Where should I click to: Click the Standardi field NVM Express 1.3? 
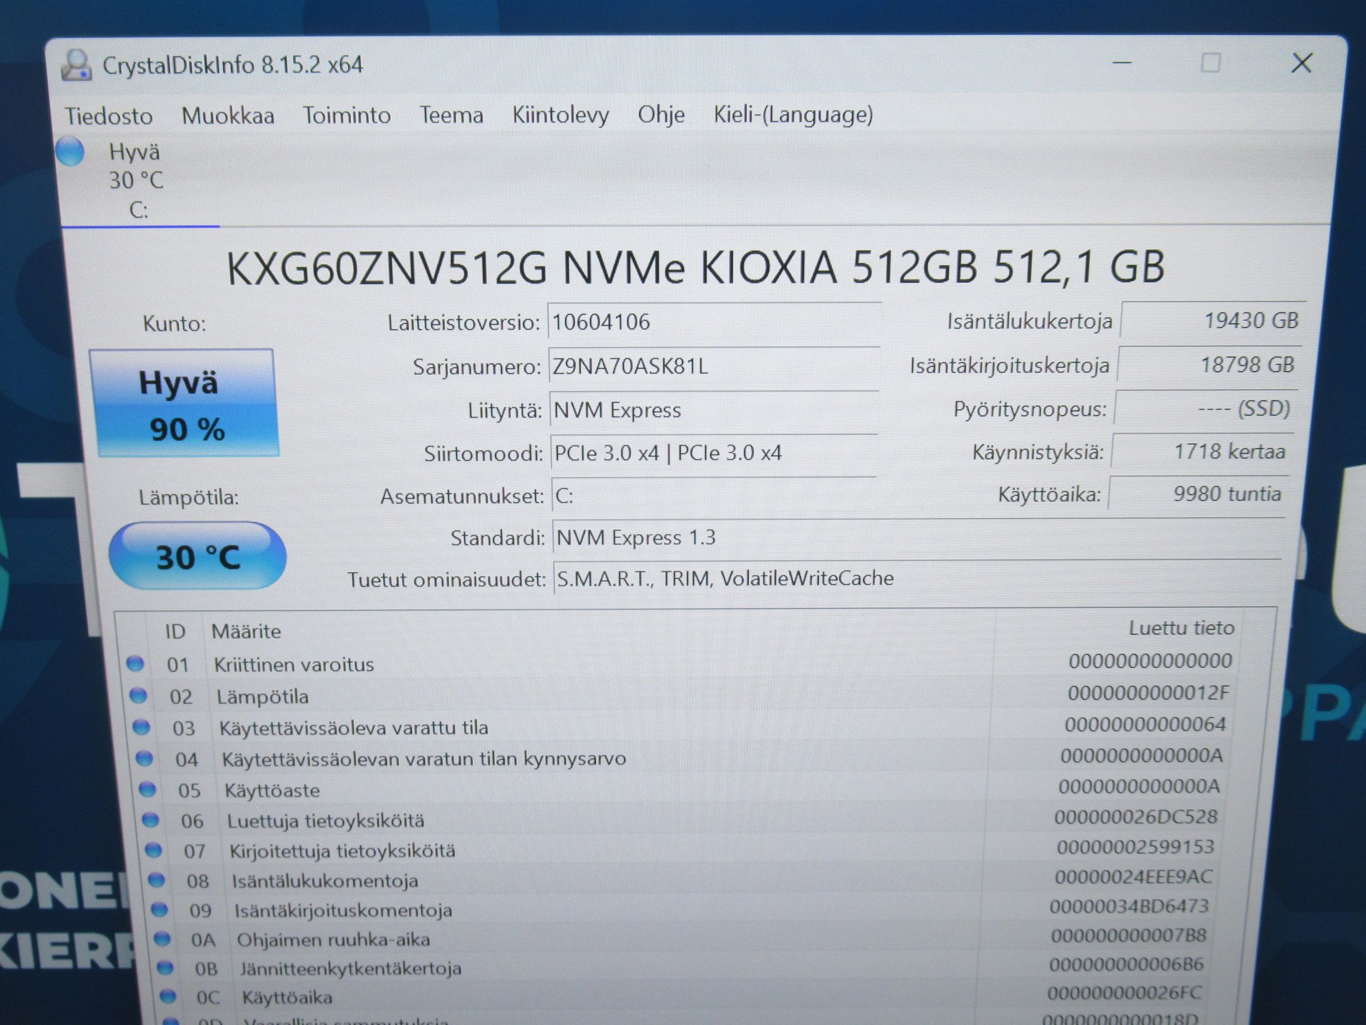[x=918, y=537]
